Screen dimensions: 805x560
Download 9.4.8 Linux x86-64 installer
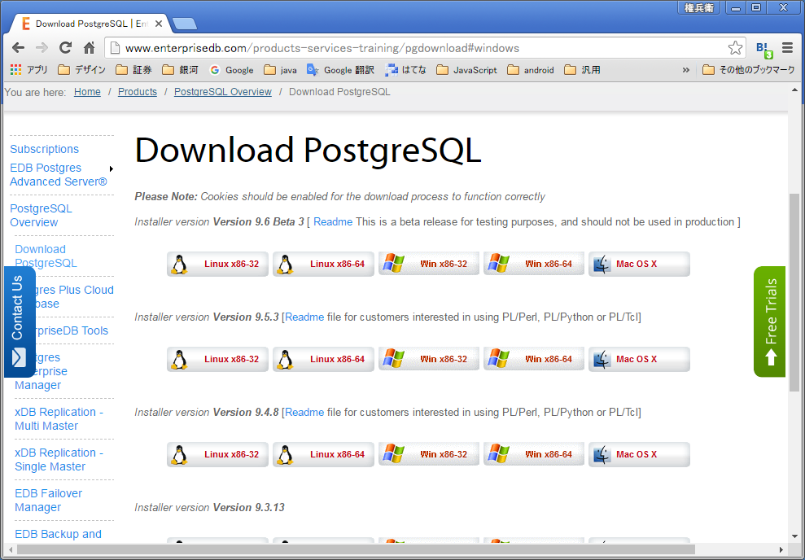323,454
